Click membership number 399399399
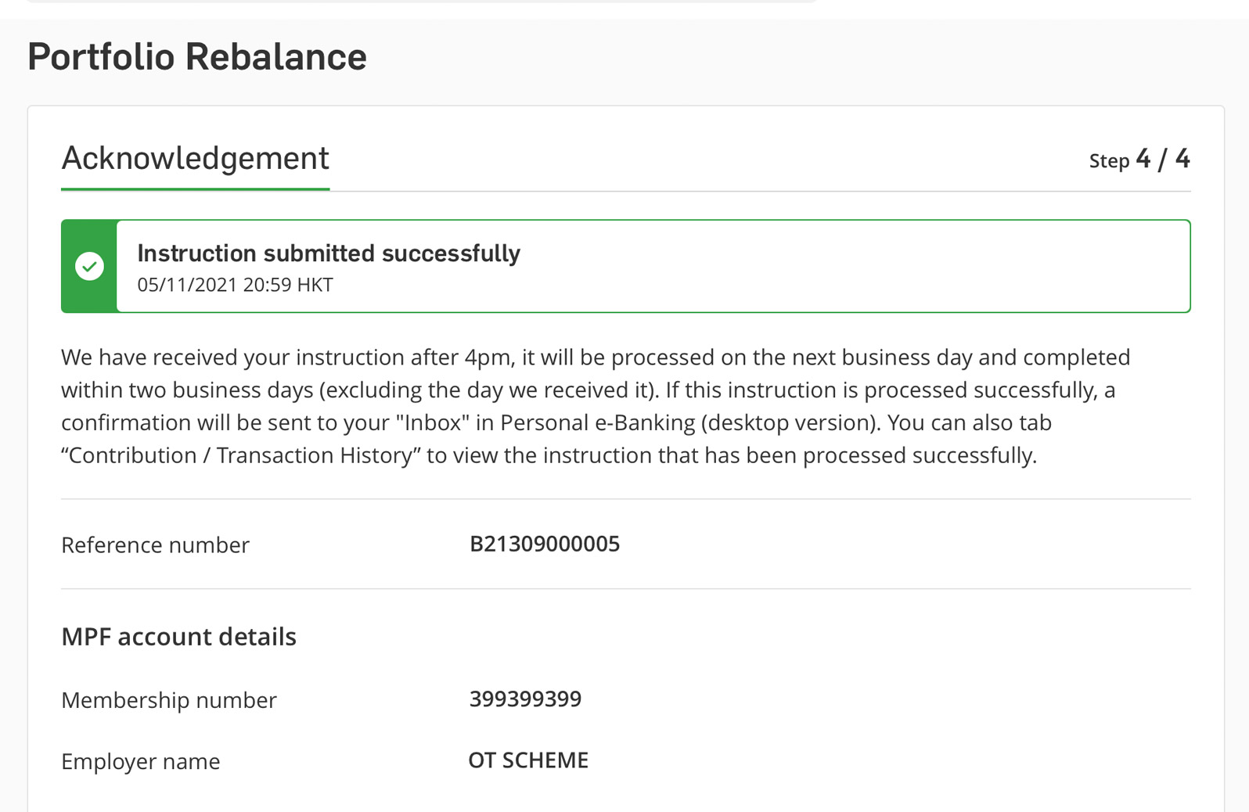This screenshot has height=812, width=1249. tap(525, 699)
